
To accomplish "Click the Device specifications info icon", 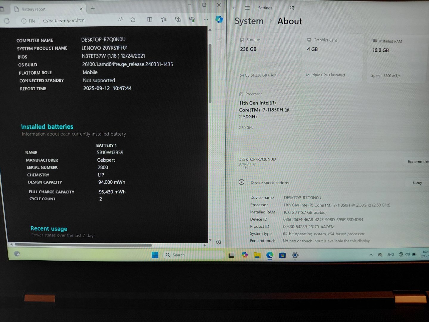I will tap(242, 182).
